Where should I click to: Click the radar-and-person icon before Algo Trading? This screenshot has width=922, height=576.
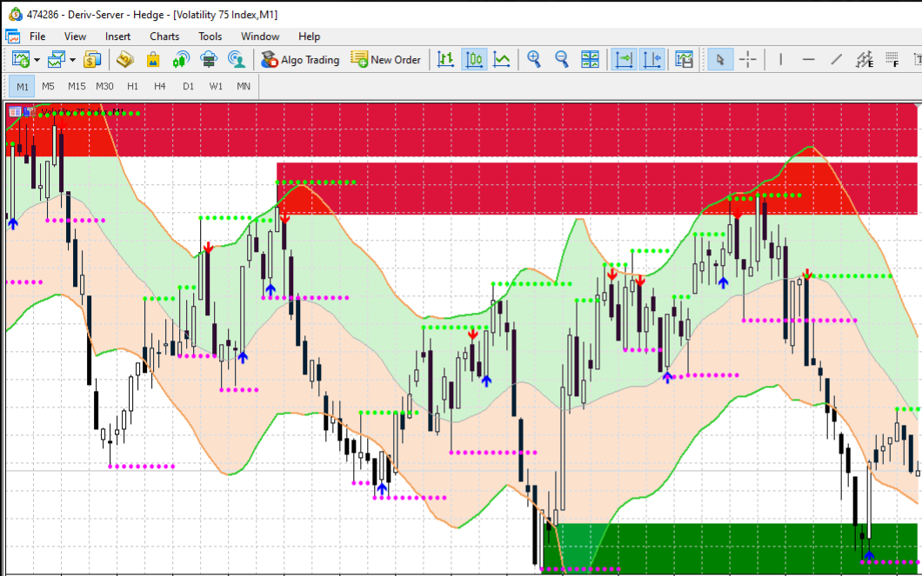pos(237,59)
